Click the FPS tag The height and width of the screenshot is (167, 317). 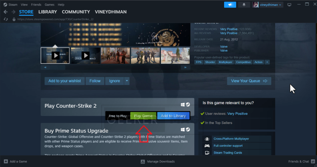[x=198, y=62]
